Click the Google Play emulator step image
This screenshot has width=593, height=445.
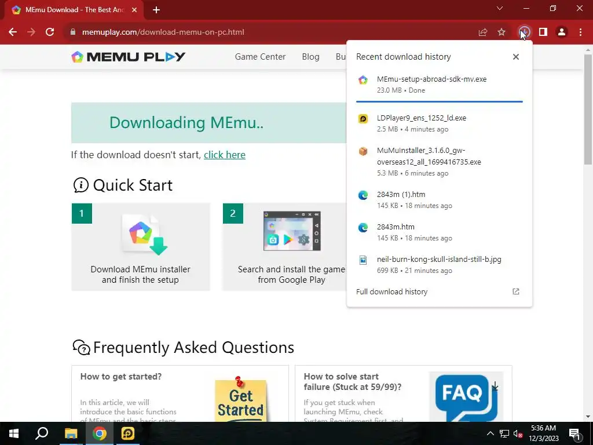292,231
